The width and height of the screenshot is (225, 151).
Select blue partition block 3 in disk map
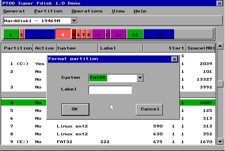(40, 34)
